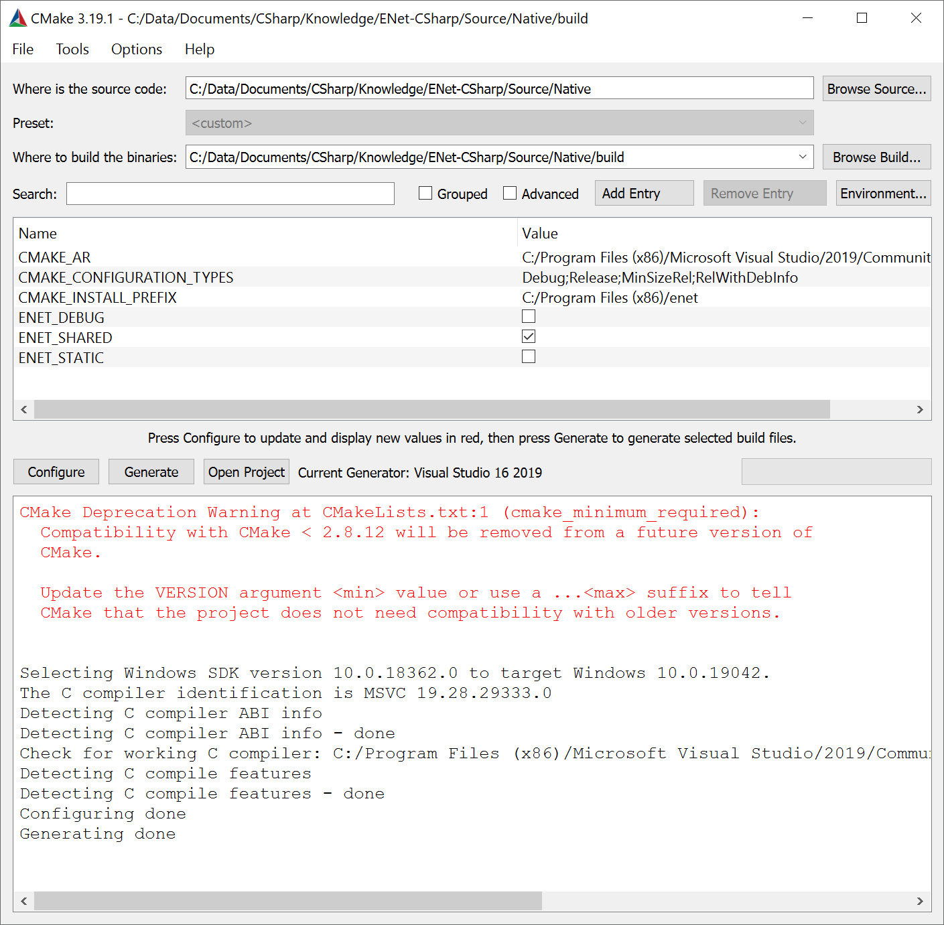
Task: Open the Help menu
Action: 200,50
